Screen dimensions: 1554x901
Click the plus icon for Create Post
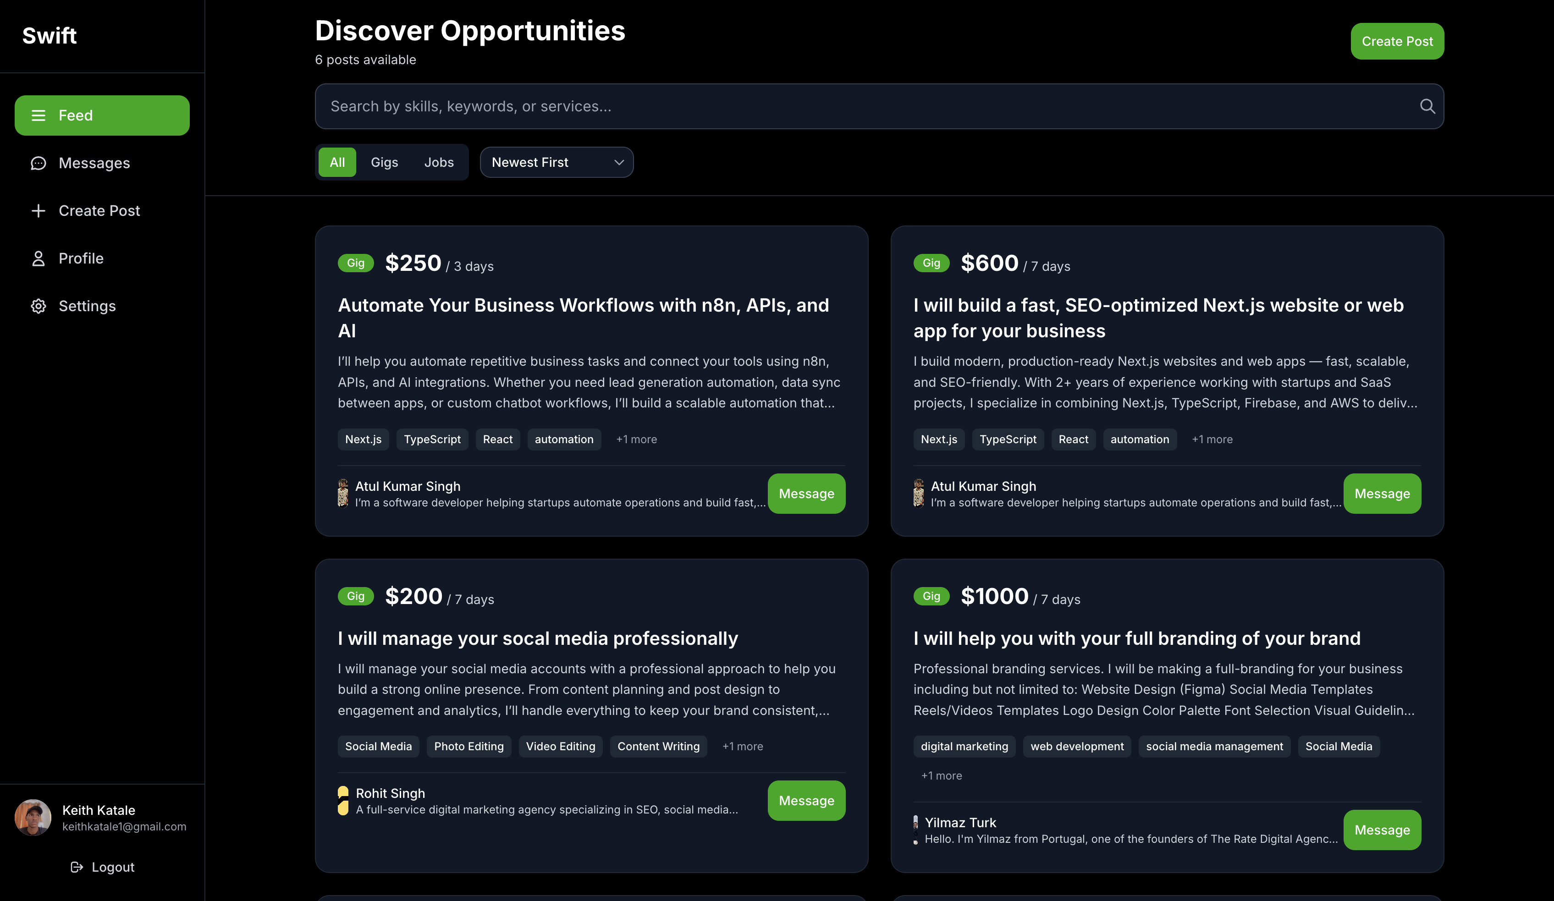click(x=38, y=211)
